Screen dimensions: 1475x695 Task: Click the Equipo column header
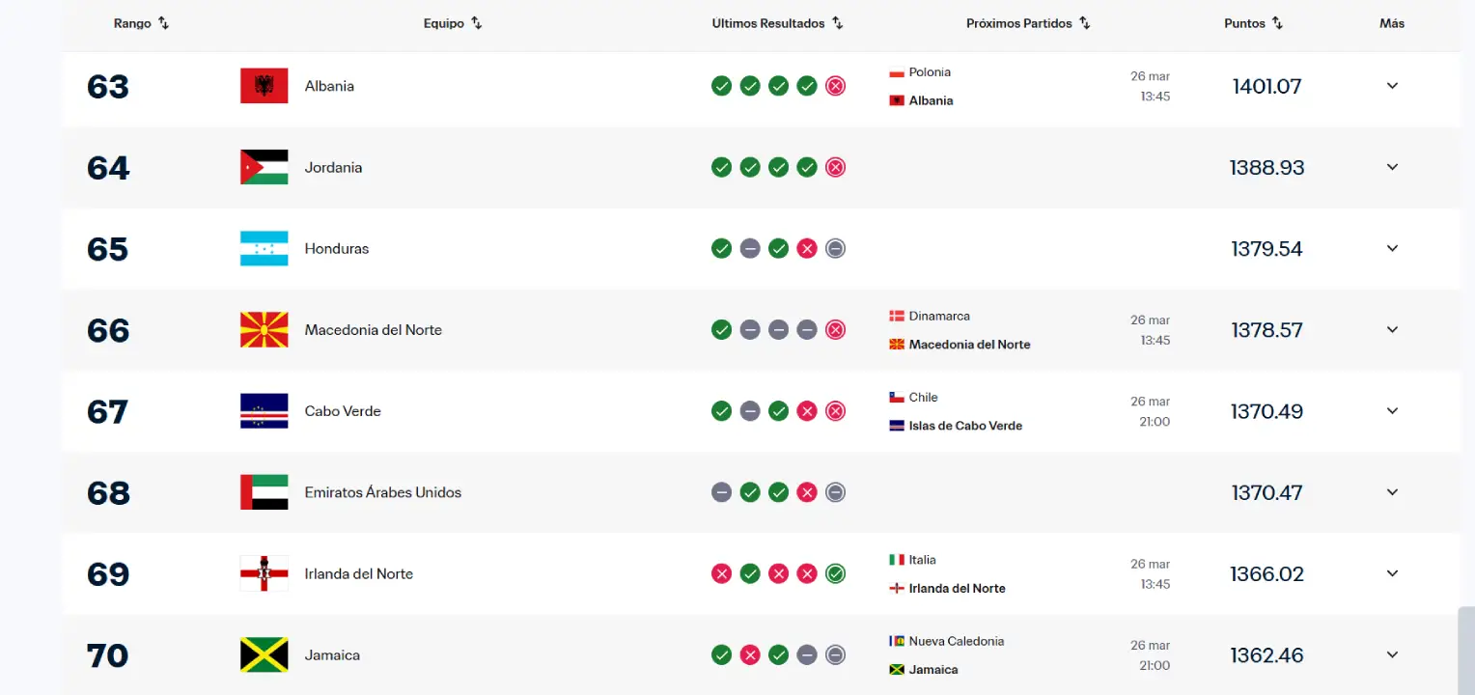click(444, 23)
